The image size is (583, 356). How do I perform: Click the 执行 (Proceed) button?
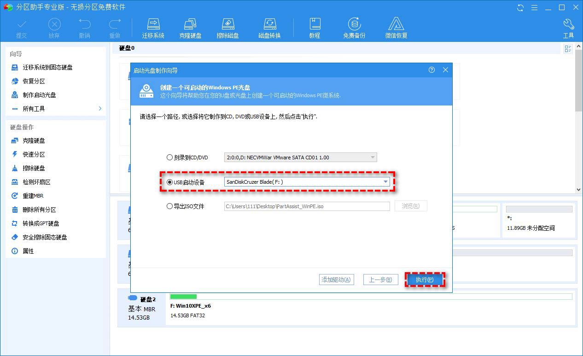click(424, 279)
